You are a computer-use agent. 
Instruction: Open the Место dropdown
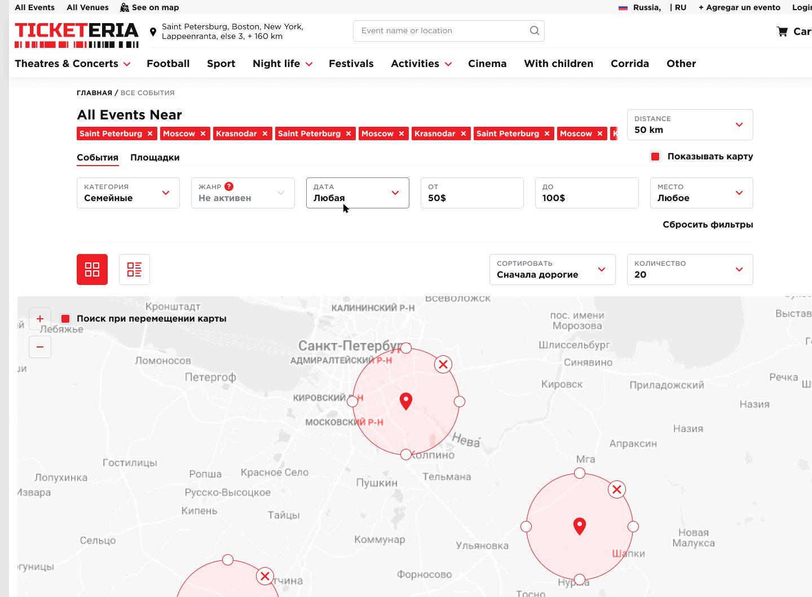point(701,193)
